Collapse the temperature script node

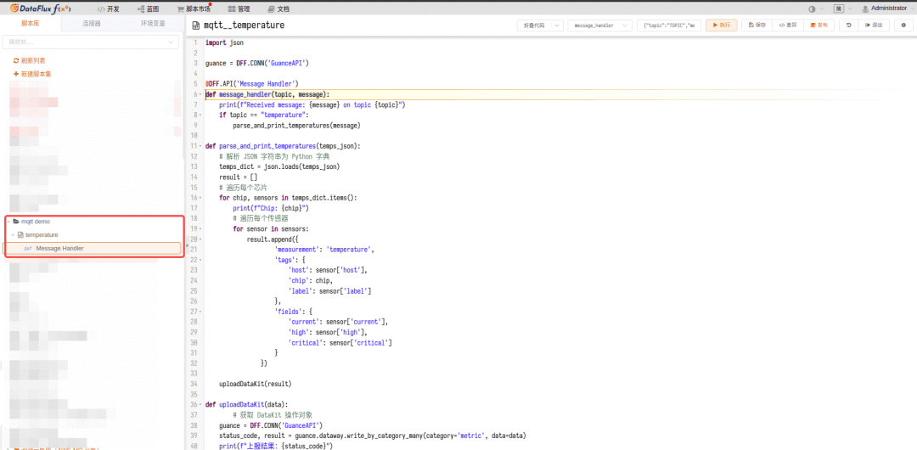[14, 234]
